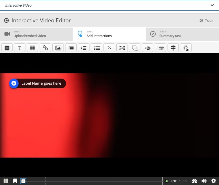Switch to Upload/embed video step
This screenshot has height=185, width=219.
36,34
